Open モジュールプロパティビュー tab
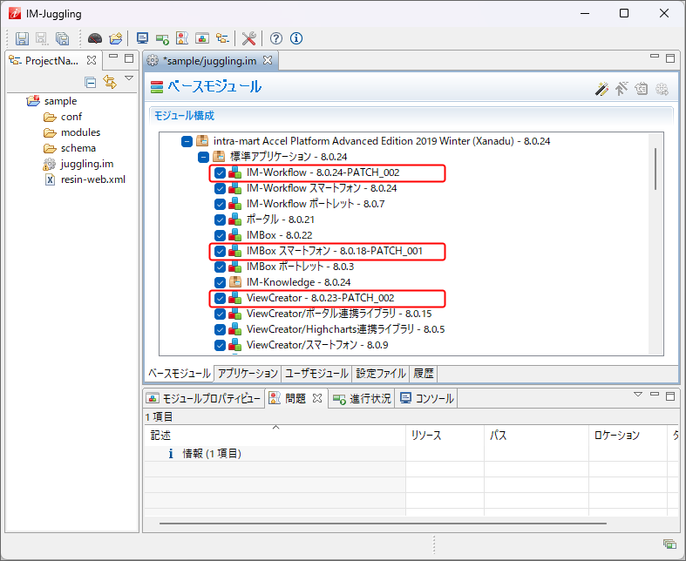 tap(204, 398)
